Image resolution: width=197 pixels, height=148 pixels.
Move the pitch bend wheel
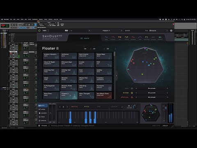point(50,113)
